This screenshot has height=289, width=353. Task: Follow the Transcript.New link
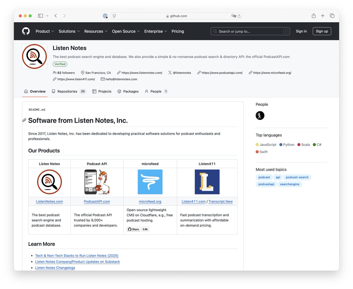coord(221,202)
